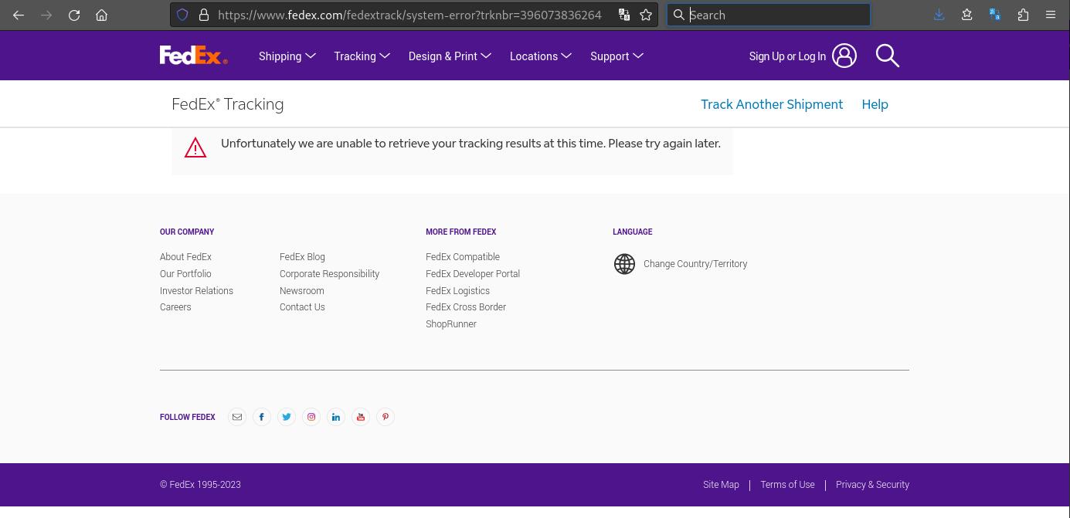
Task: Click Track Another Shipment
Action: [772, 104]
